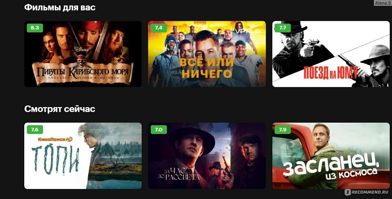Open the Фильмы для вас section heading
This screenshot has width=392, height=199.
tap(60, 7)
